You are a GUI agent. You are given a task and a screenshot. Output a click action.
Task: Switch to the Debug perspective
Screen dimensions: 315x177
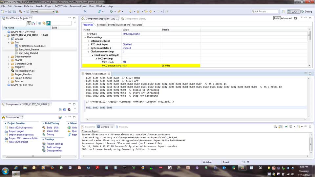(306, 11)
